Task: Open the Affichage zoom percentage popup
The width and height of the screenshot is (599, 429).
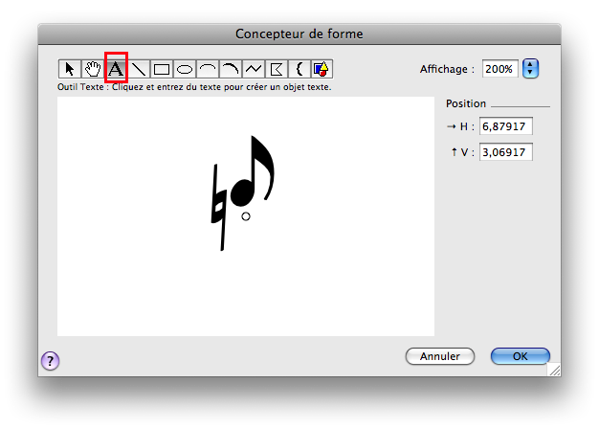Action: [x=531, y=69]
